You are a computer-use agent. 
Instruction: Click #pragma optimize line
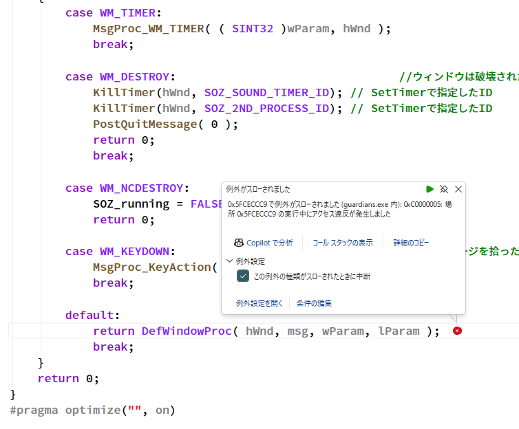[92, 410]
